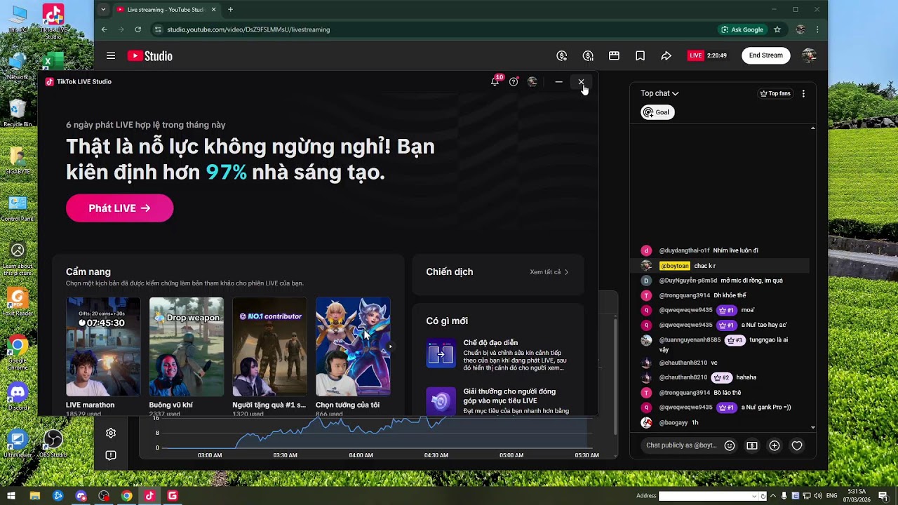Reload the page using refresh icon
Screen dimensions: 898x505
(x=138, y=29)
